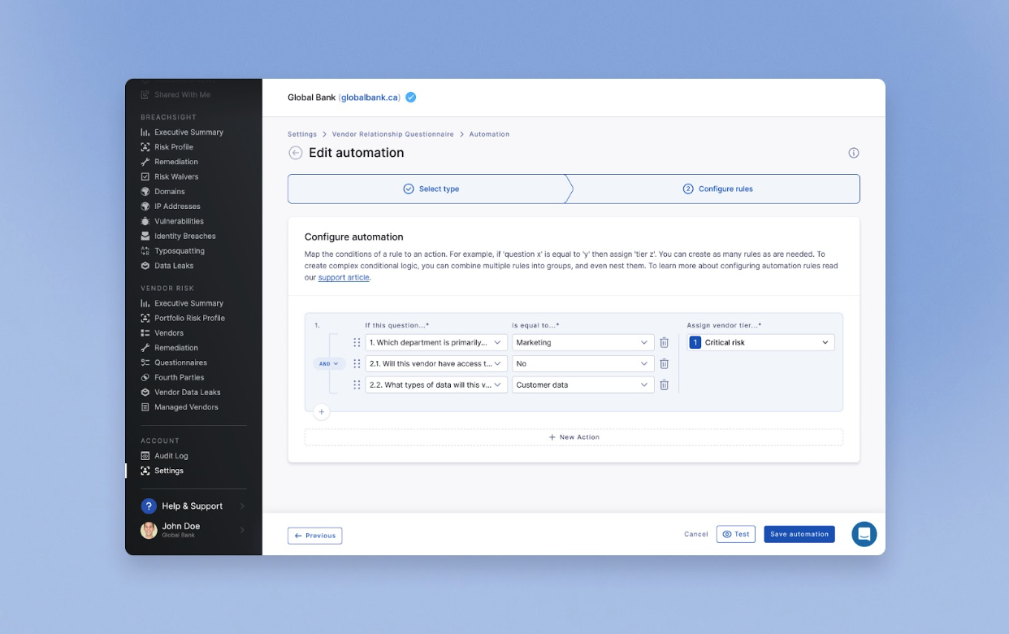
Task: Go back using the circled arrow icon
Action: click(x=296, y=153)
